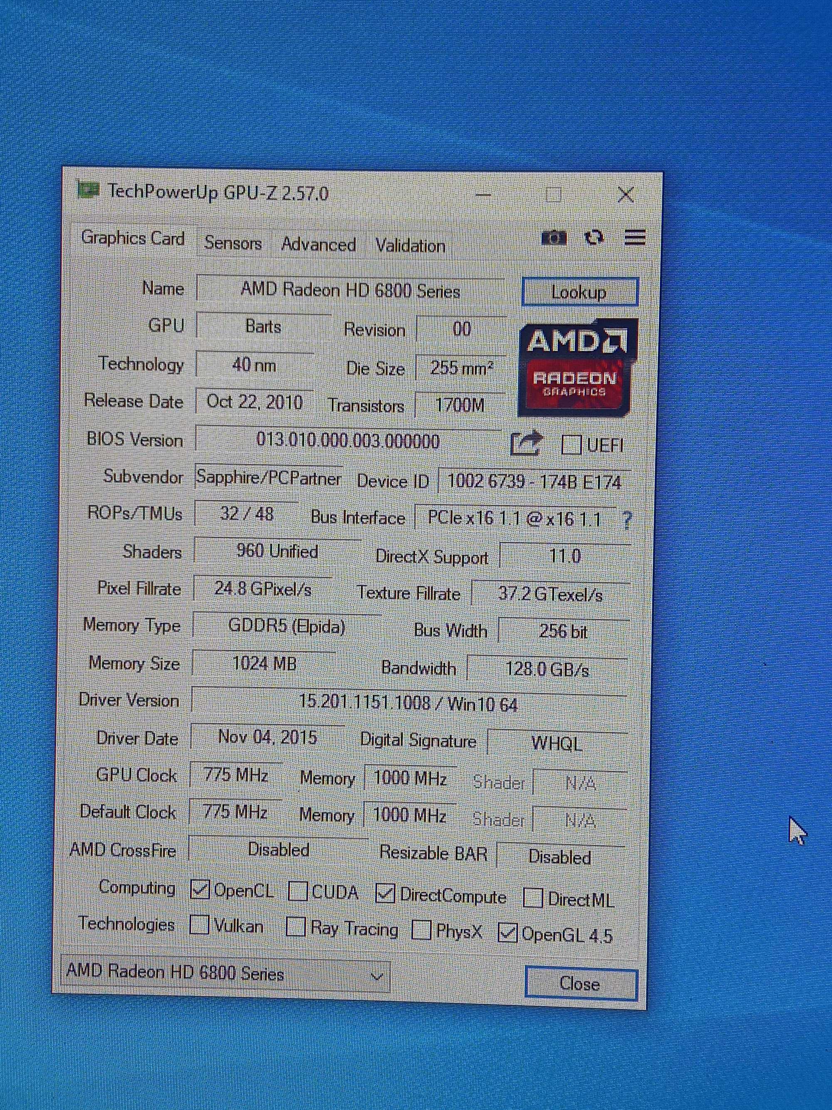
Task: Click the Close button
Action: point(581,983)
